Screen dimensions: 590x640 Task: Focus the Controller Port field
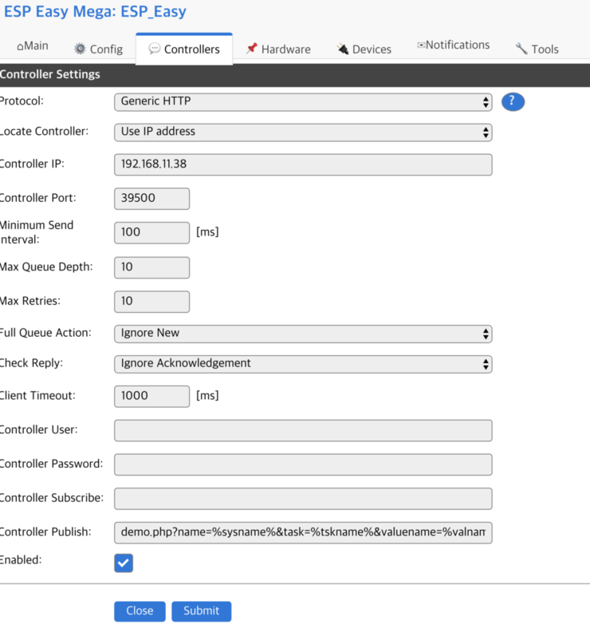[151, 199]
